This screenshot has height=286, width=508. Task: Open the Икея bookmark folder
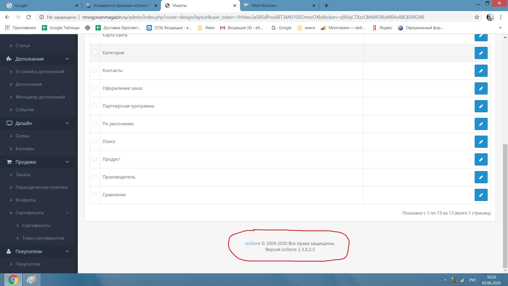206,28
